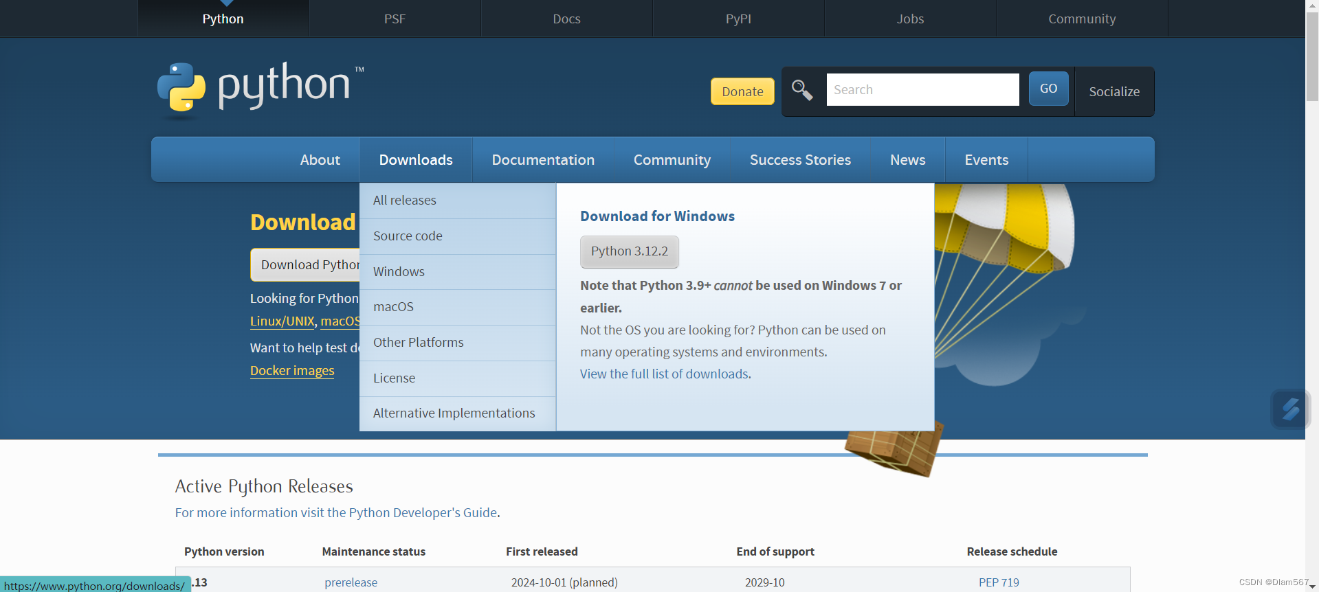Click the Download Python button on page
This screenshot has height=592, width=1319.
[305, 264]
